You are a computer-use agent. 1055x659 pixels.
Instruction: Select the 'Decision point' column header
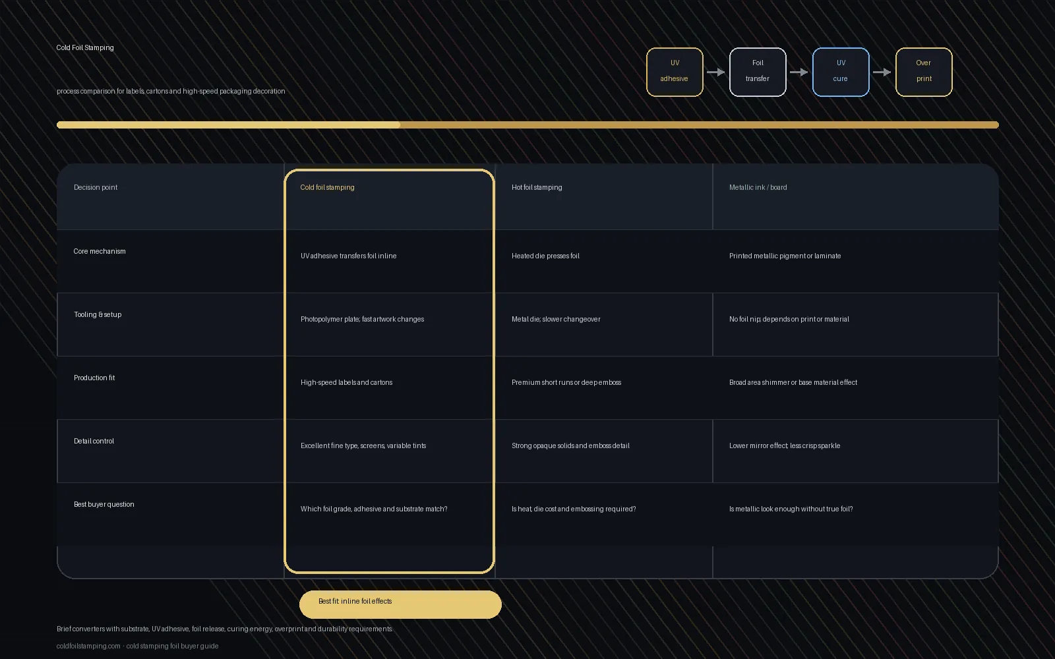tap(96, 187)
